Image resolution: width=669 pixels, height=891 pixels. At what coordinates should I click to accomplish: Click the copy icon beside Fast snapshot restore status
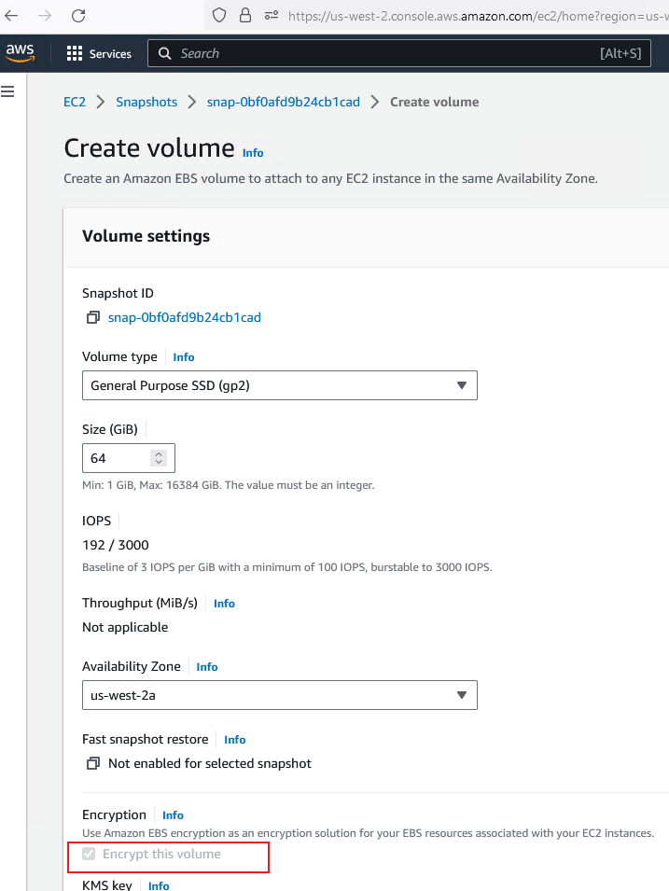[x=92, y=763]
